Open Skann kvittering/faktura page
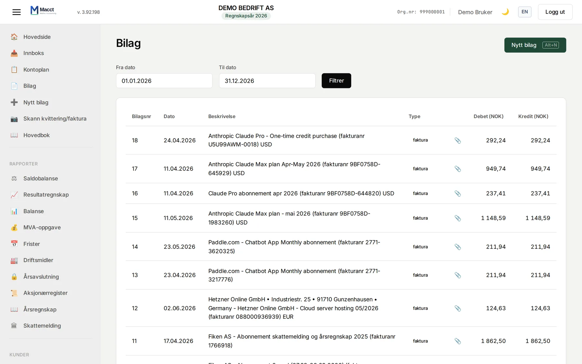 [55, 118]
